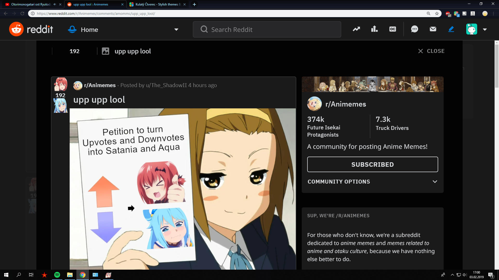Show hidden system tray icons
Image resolution: width=499 pixels, height=280 pixels.
point(452,275)
